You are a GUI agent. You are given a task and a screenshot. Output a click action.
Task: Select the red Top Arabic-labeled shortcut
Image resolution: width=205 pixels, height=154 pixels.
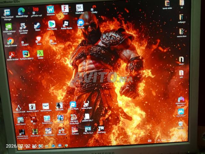[35, 11]
